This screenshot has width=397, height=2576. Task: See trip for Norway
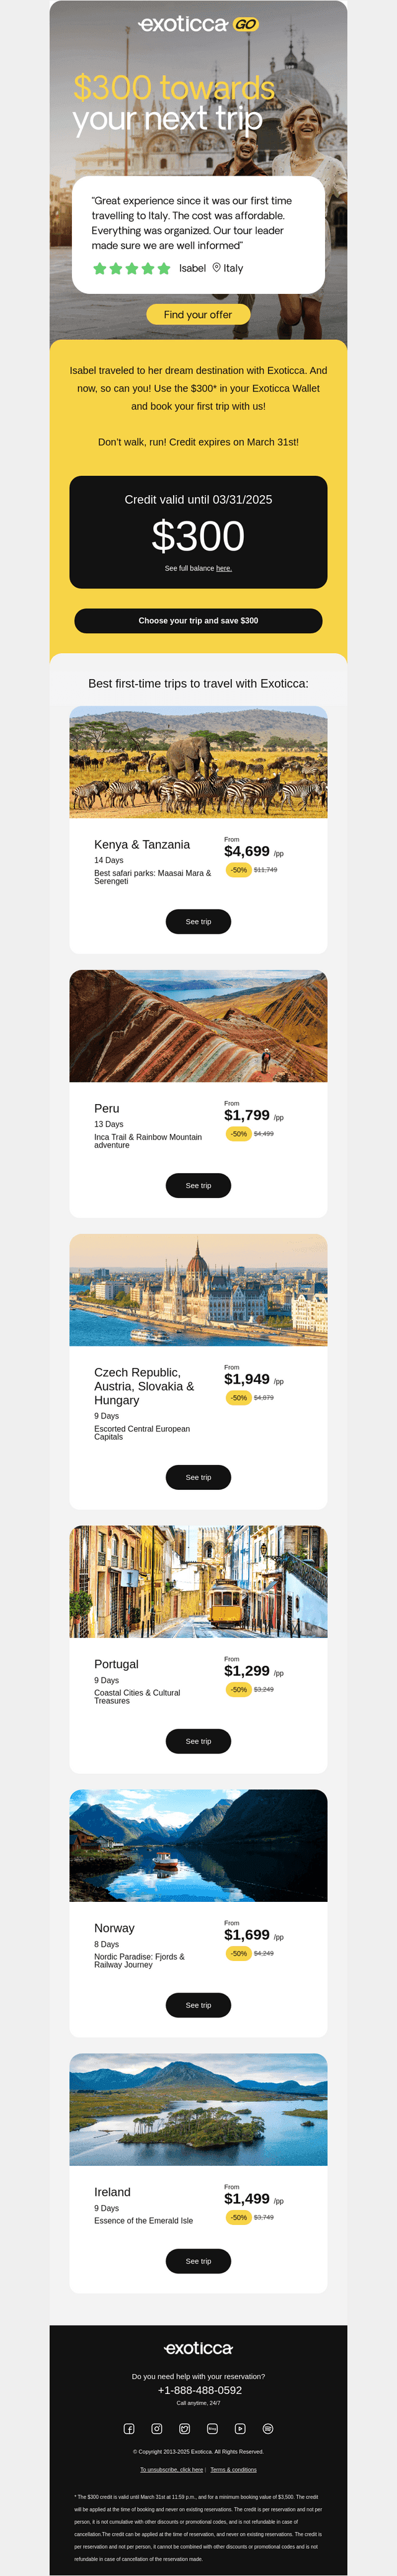(x=198, y=2005)
